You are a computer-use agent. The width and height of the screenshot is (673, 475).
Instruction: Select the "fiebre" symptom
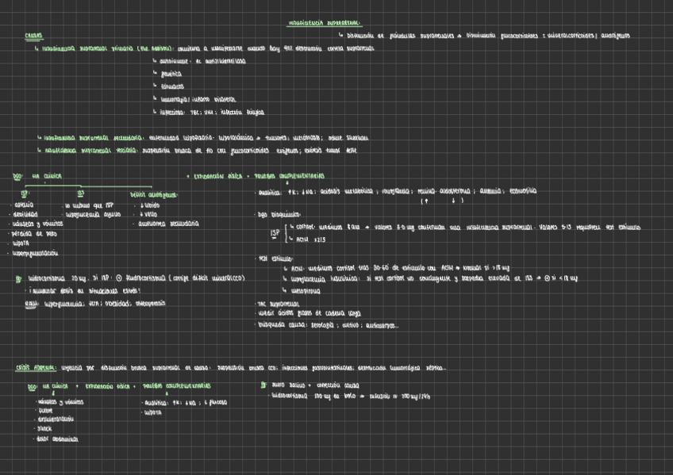45,411
